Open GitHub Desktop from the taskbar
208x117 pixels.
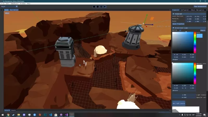(61, 115)
